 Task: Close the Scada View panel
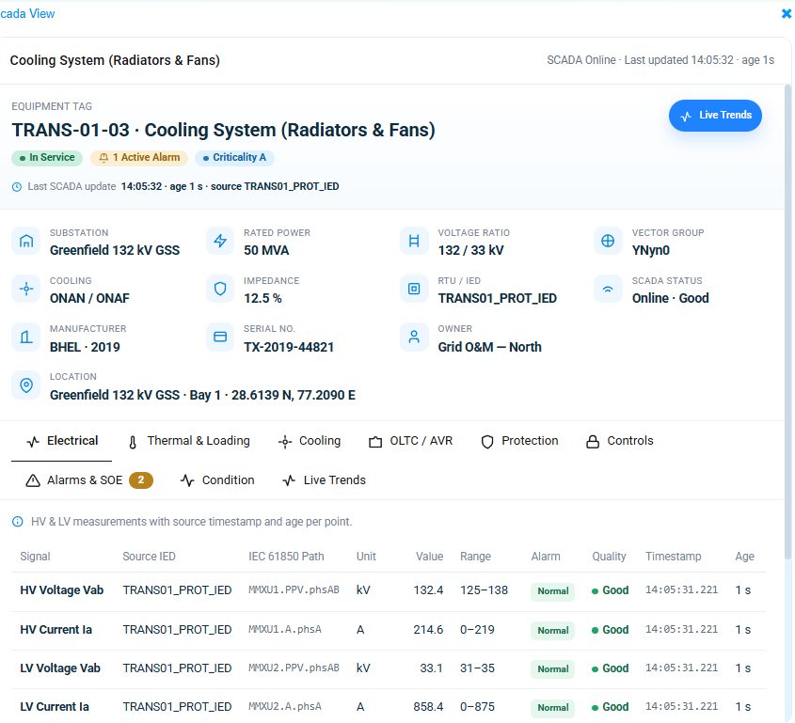click(x=787, y=14)
